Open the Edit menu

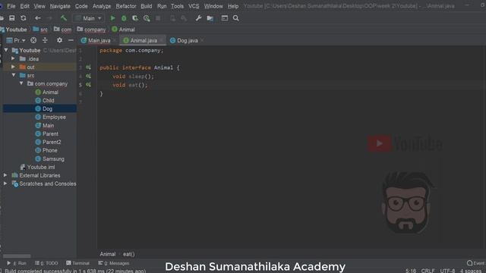pyautogui.click(x=25, y=6)
